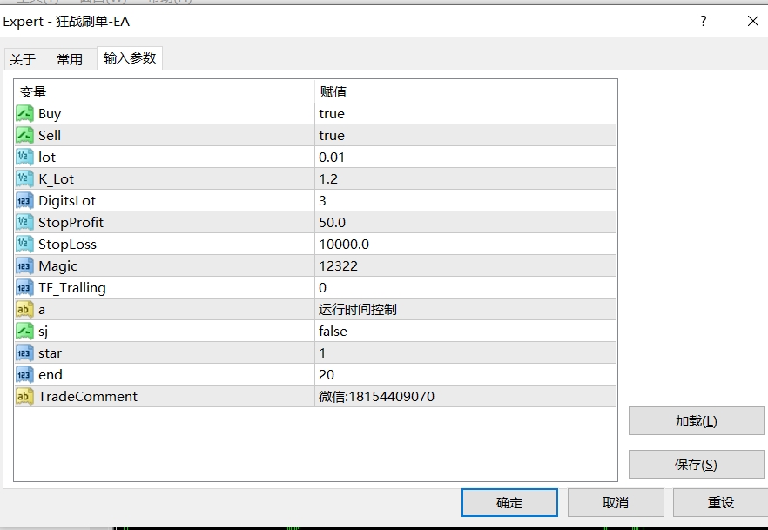Toggle the Buy value true
This screenshot has height=530, width=768.
[x=332, y=113]
